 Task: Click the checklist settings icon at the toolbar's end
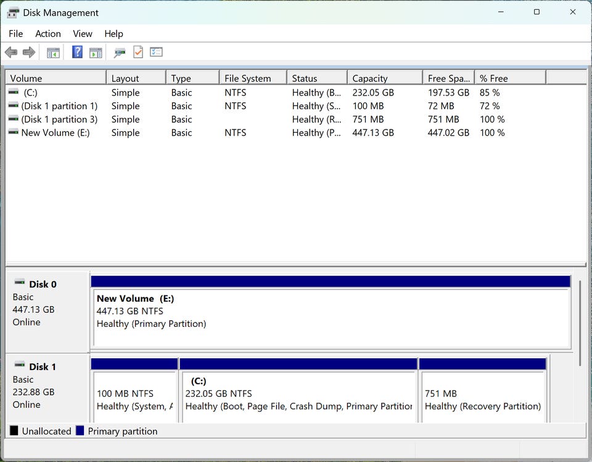(156, 52)
